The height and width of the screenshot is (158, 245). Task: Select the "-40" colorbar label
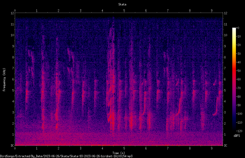coord(239,62)
